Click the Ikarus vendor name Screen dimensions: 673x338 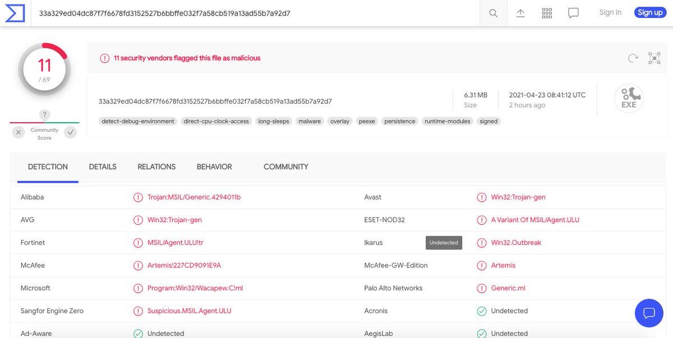click(374, 243)
